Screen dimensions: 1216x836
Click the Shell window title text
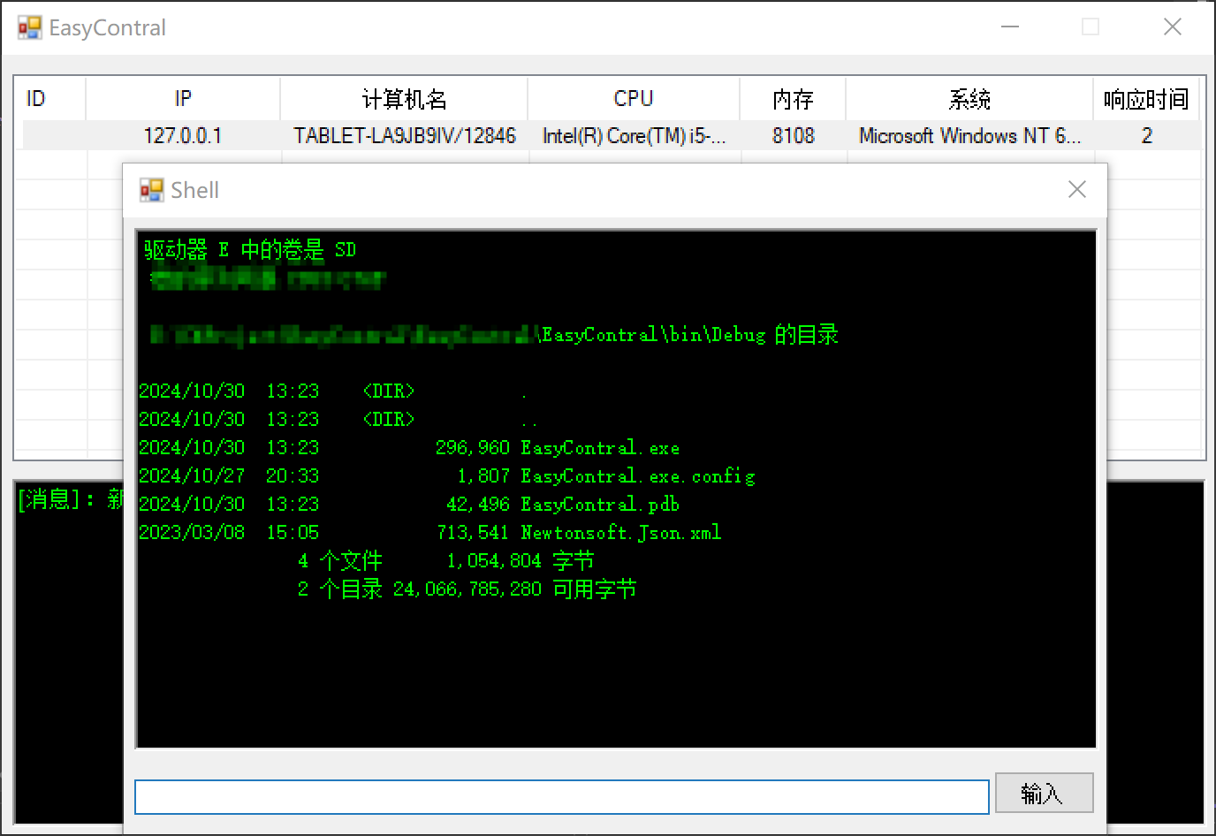(194, 190)
